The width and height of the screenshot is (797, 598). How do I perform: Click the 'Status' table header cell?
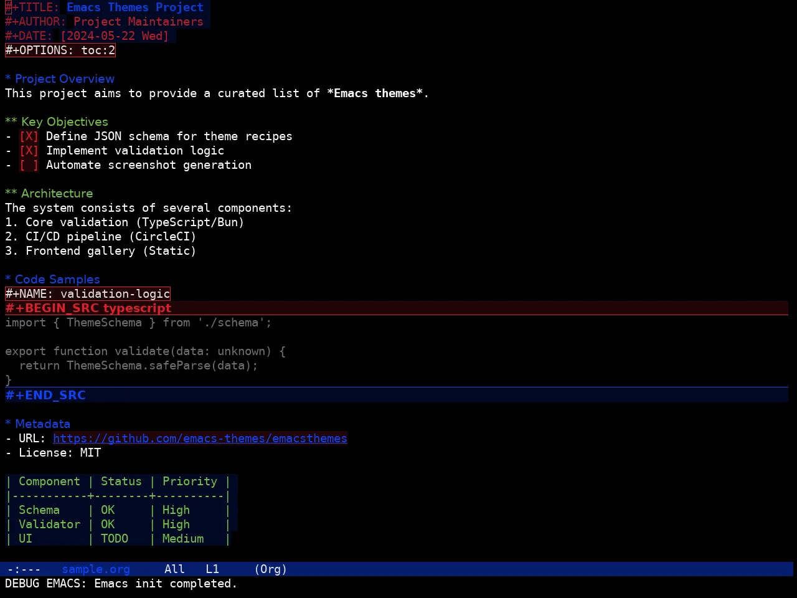pyautogui.click(x=121, y=482)
